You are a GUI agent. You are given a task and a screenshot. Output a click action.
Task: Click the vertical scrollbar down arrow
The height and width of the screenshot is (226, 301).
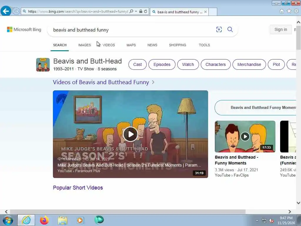click(x=298, y=203)
